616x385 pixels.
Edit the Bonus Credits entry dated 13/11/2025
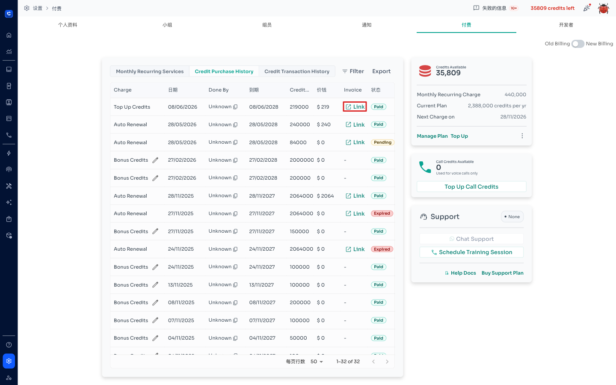point(155,285)
